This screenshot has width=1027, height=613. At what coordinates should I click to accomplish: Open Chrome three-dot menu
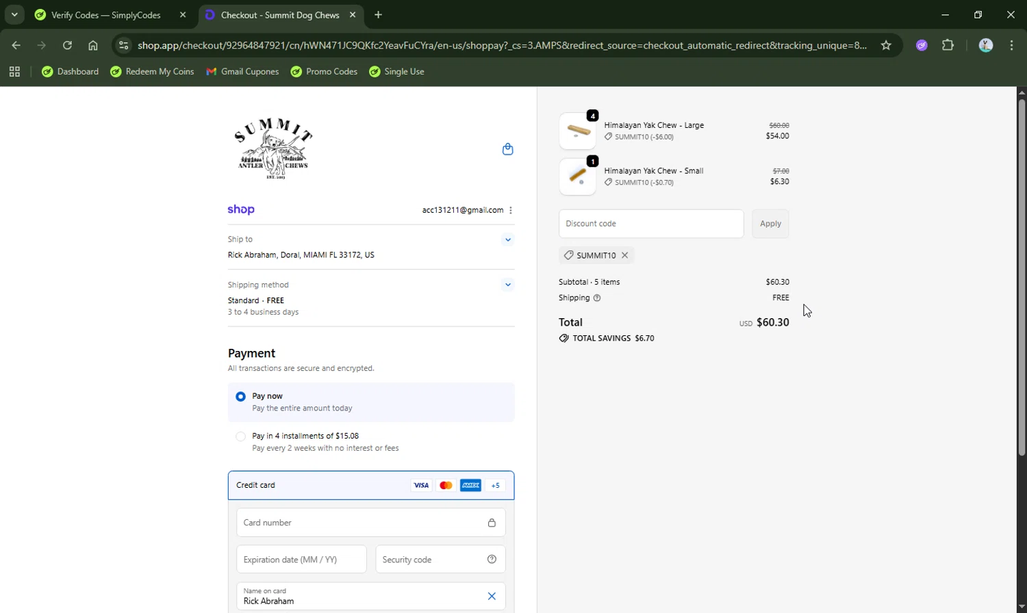click(1012, 45)
